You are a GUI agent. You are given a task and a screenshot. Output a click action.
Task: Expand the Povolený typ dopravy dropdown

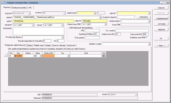coord(63,37)
